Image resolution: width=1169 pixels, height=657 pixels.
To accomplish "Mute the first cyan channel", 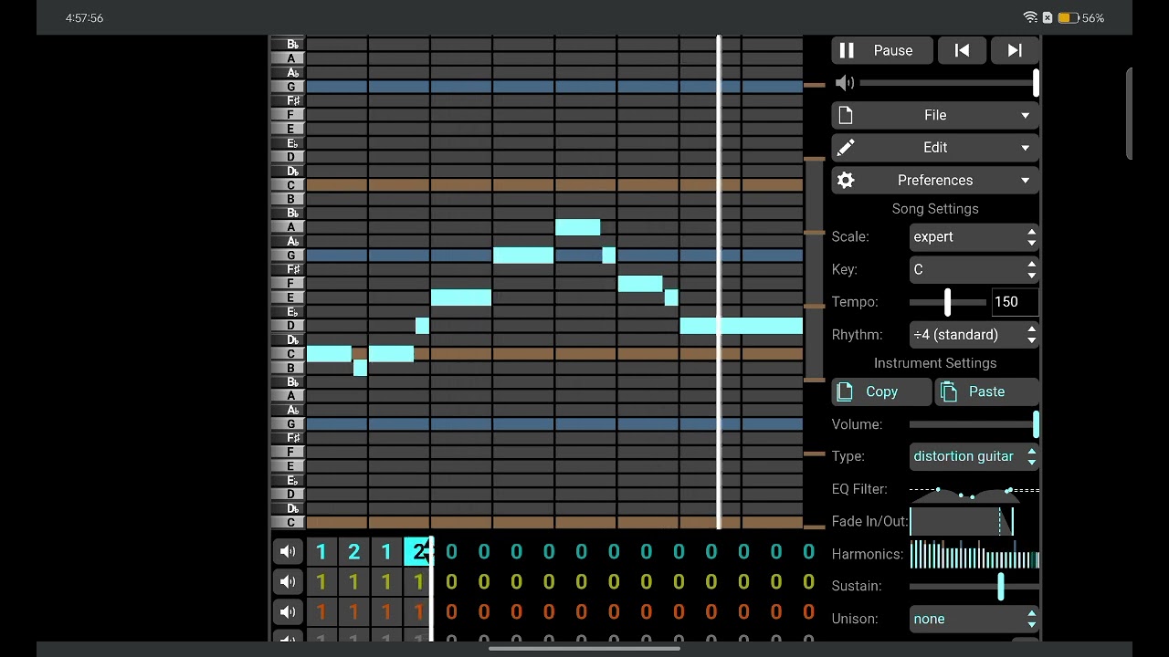I will 288,551.
